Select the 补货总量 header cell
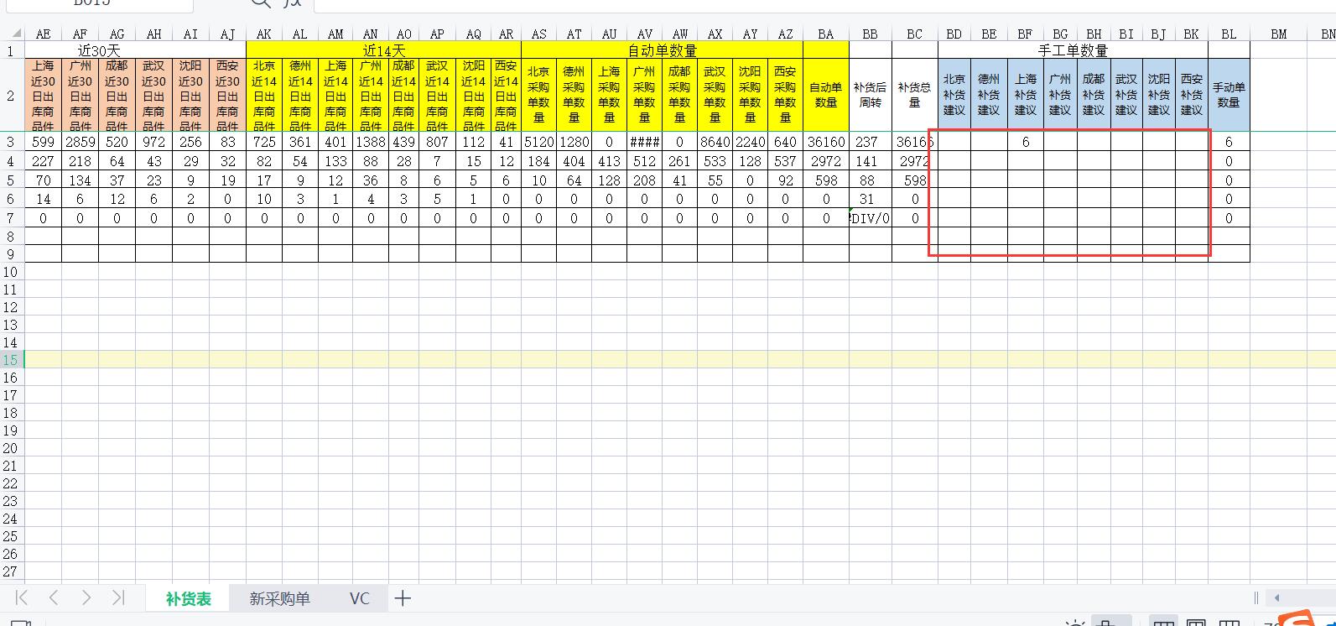This screenshot has height=626, width=1336. pyautogui.click(x=915, y=95)
